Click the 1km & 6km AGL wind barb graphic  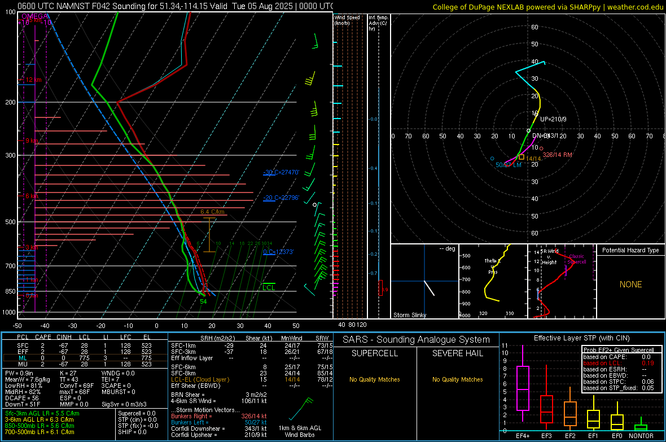tap(301, 409)
